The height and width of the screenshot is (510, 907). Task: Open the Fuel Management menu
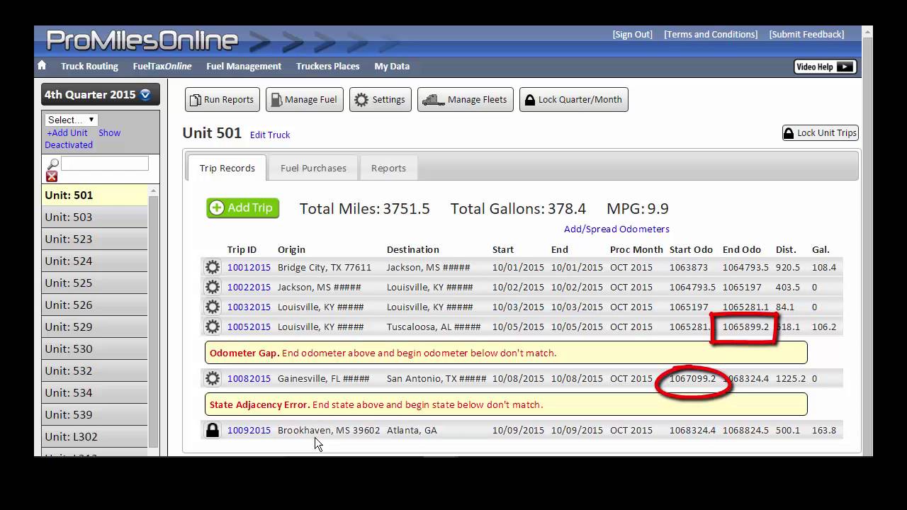click(244, 66)
